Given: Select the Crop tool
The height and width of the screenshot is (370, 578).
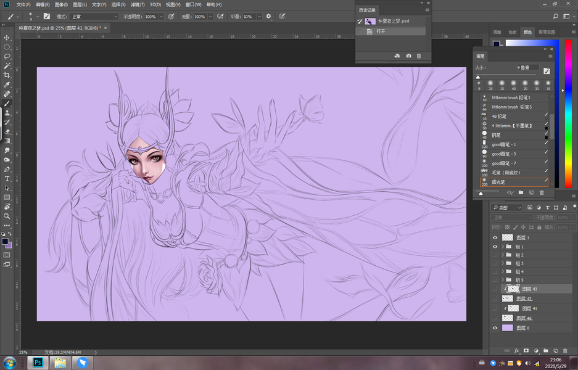Looking at the screenshot, I should [7, 75].
